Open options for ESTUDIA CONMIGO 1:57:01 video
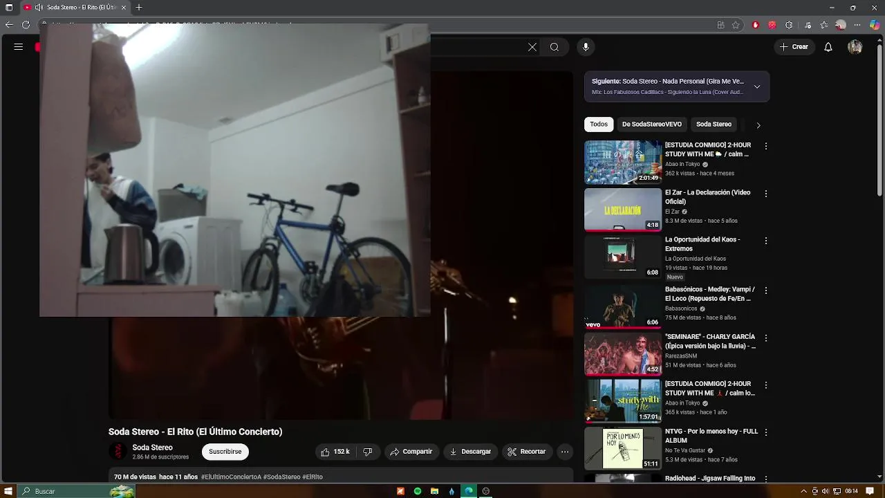This screenshot has width=885, height=498. [765, 385]
